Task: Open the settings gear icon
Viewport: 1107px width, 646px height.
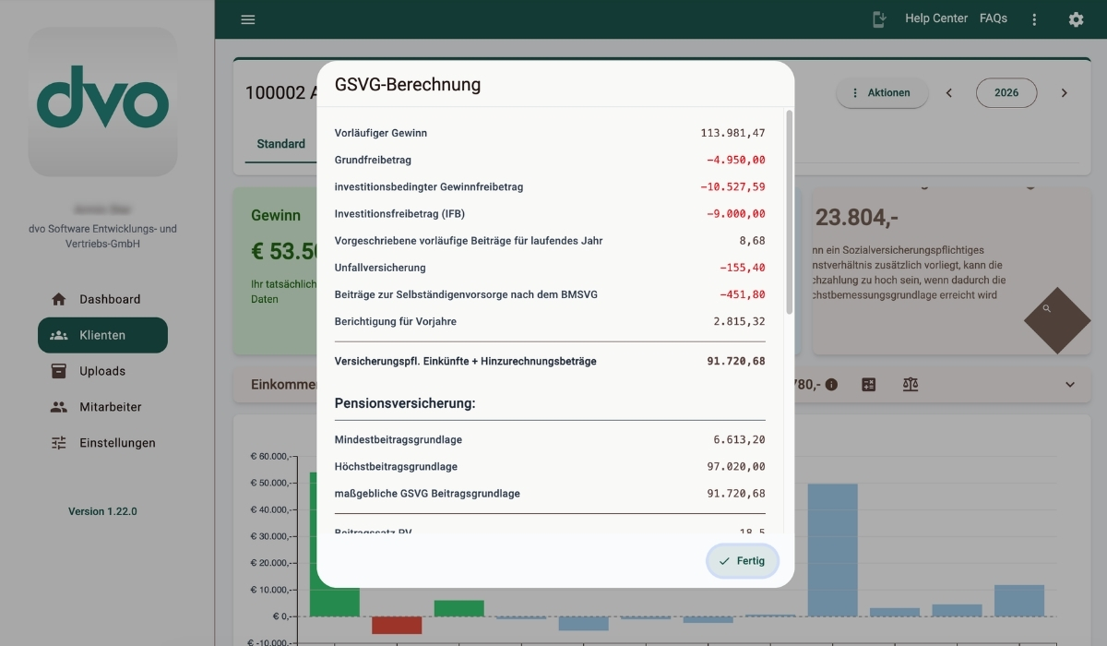Action: pos(1076,19)
